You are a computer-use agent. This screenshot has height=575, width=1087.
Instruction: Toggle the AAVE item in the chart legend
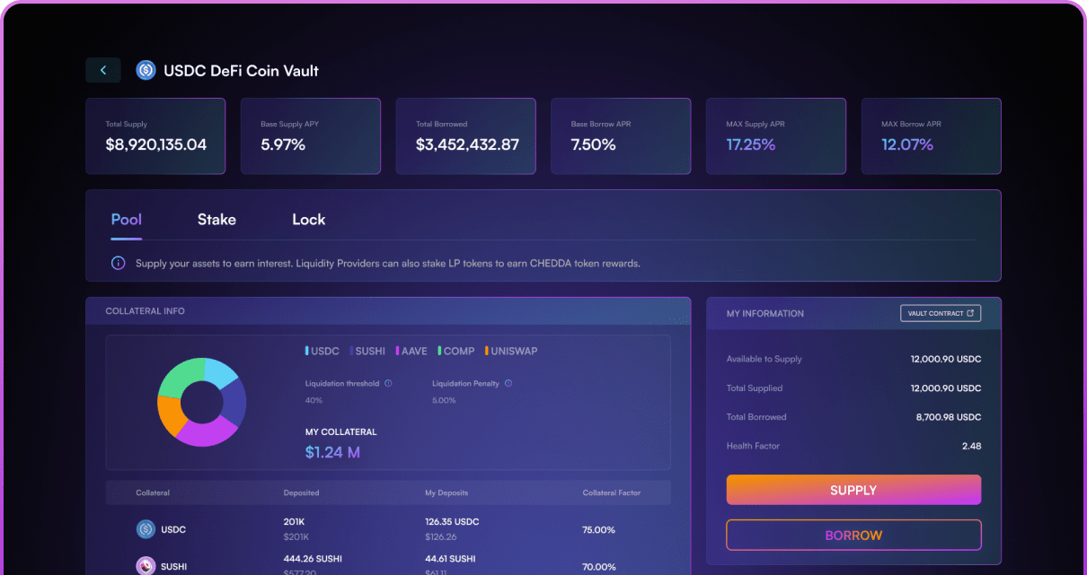[x=411, y=351]
